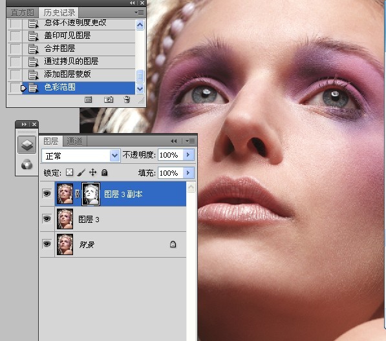Click lock image pixels brush icon
This screenshot has width=386, height=341.
coord(81,172)
